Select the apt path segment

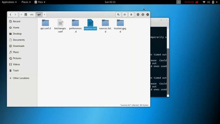39,14
